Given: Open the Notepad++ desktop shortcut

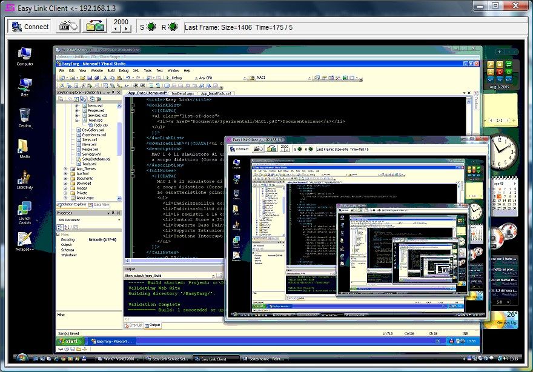Looking at the screenshot, I should pos(24,242).
